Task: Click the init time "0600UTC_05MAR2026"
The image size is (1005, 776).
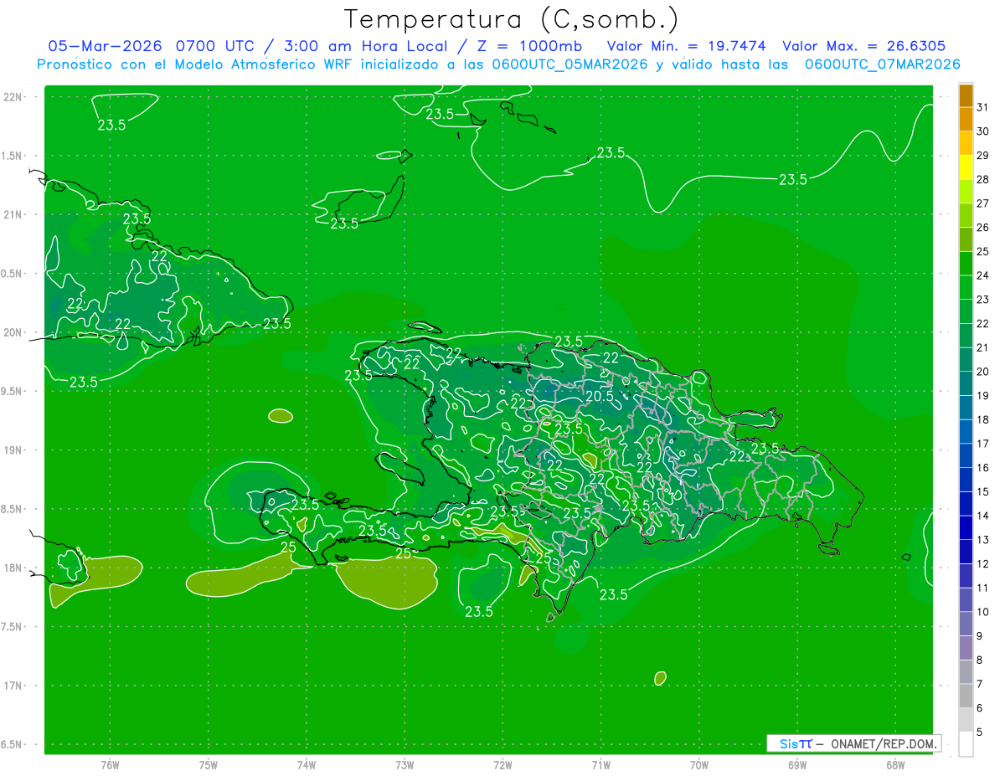Action: 569,64
